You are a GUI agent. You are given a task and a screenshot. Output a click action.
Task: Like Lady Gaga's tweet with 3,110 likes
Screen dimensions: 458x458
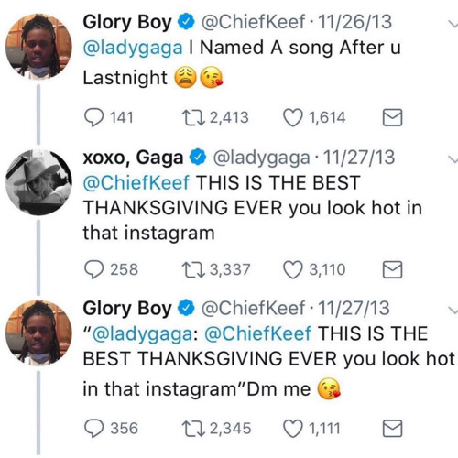(293, 270)
